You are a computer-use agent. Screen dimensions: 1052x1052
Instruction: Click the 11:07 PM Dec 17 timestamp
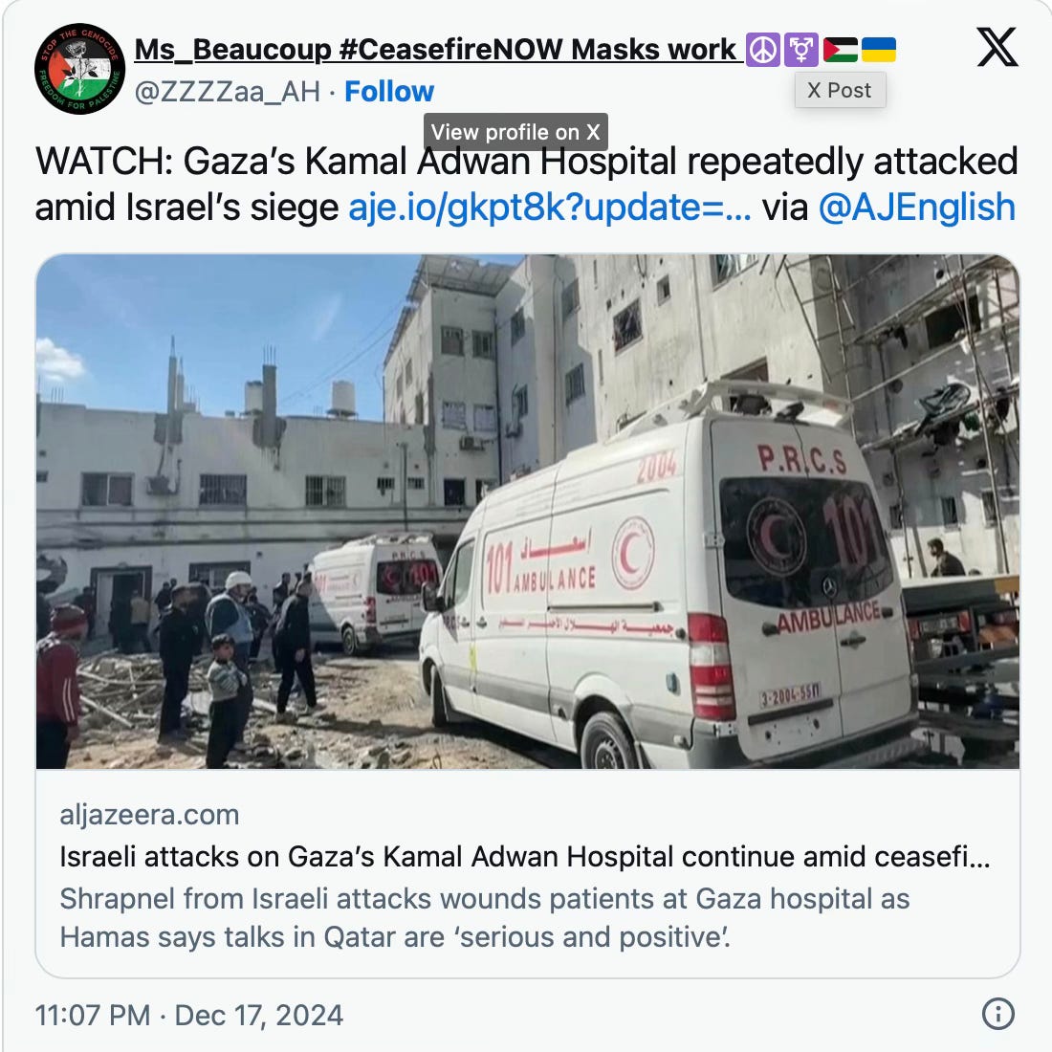tap(189, 1015)
